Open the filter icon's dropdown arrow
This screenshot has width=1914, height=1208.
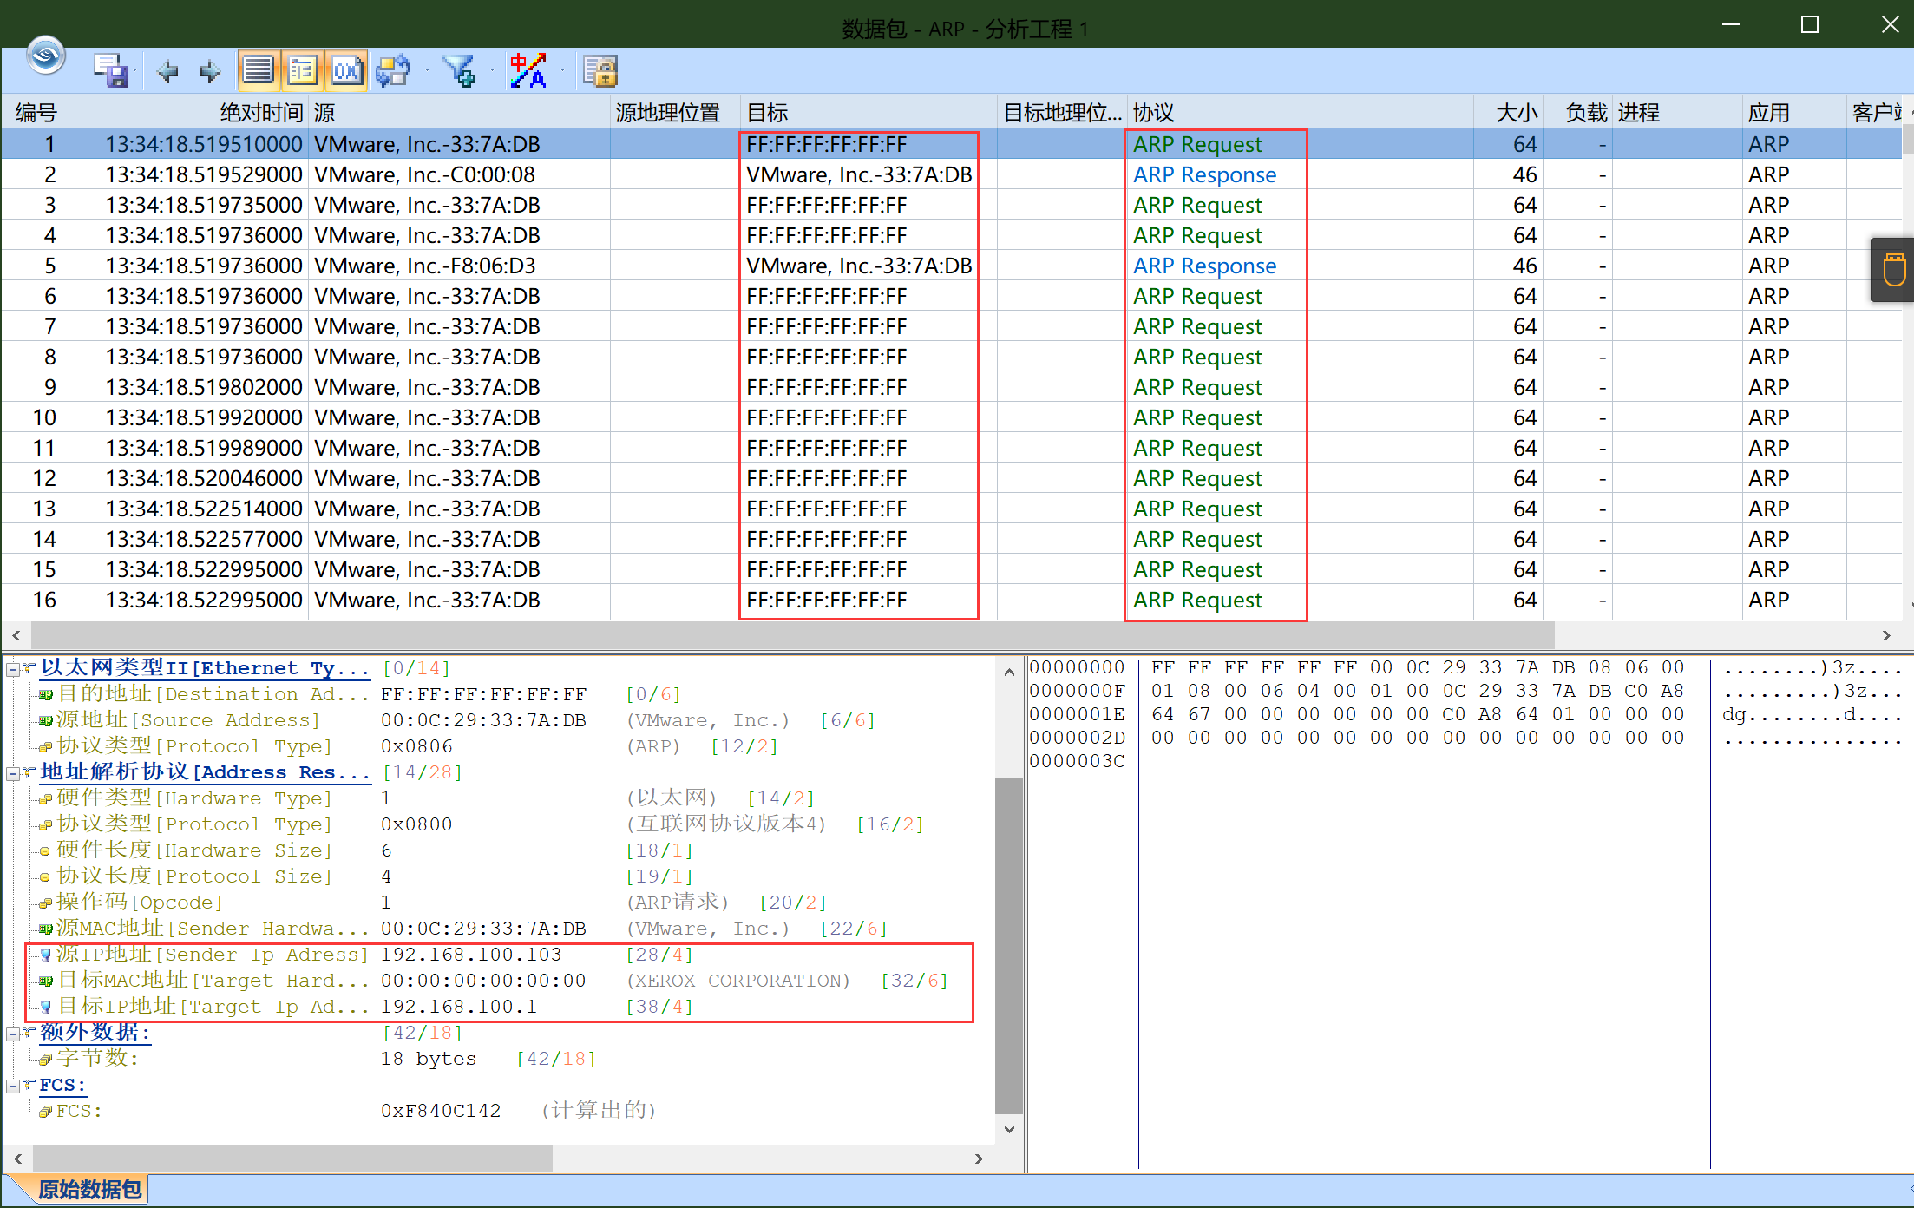[492, 69]
